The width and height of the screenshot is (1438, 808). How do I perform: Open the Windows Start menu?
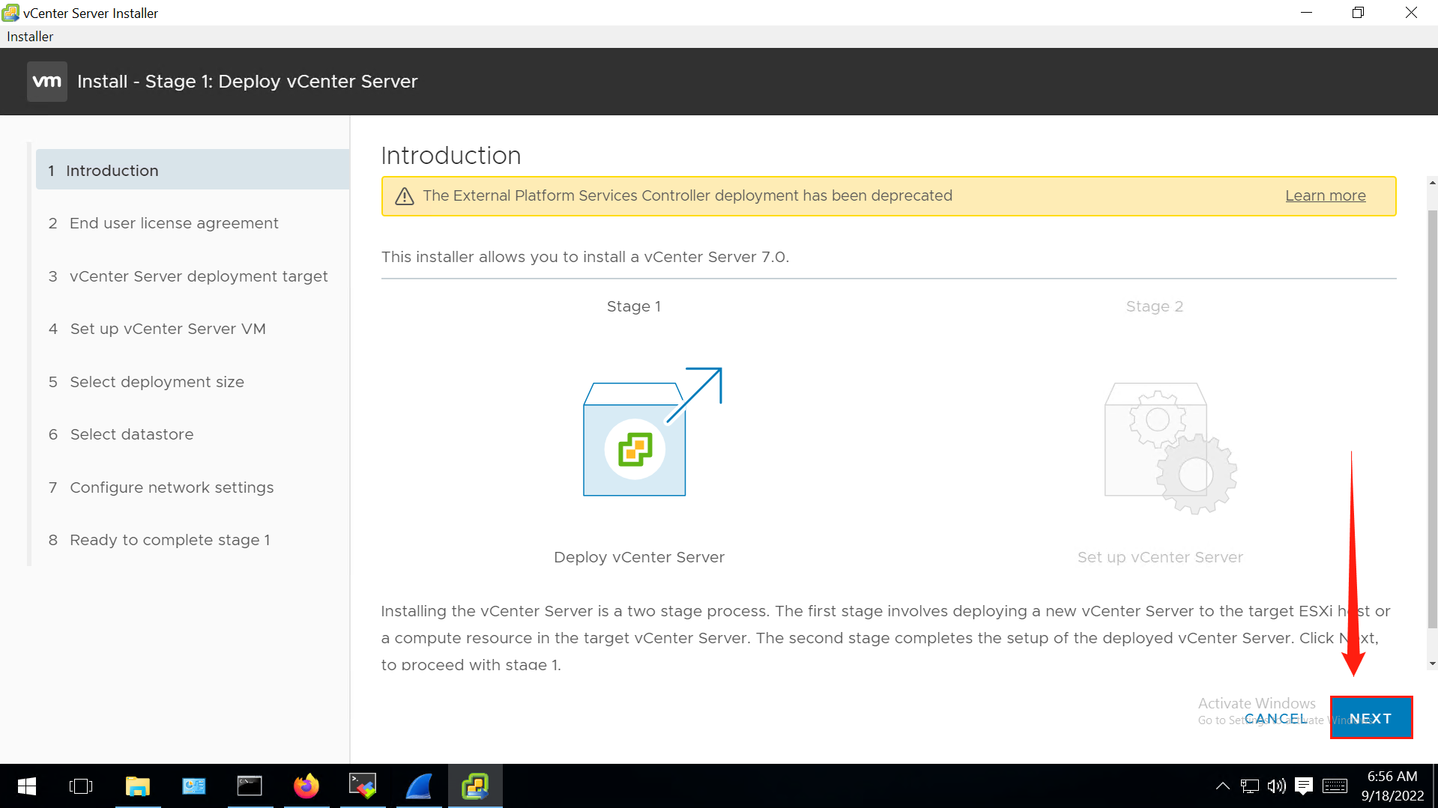coord(27,786)
